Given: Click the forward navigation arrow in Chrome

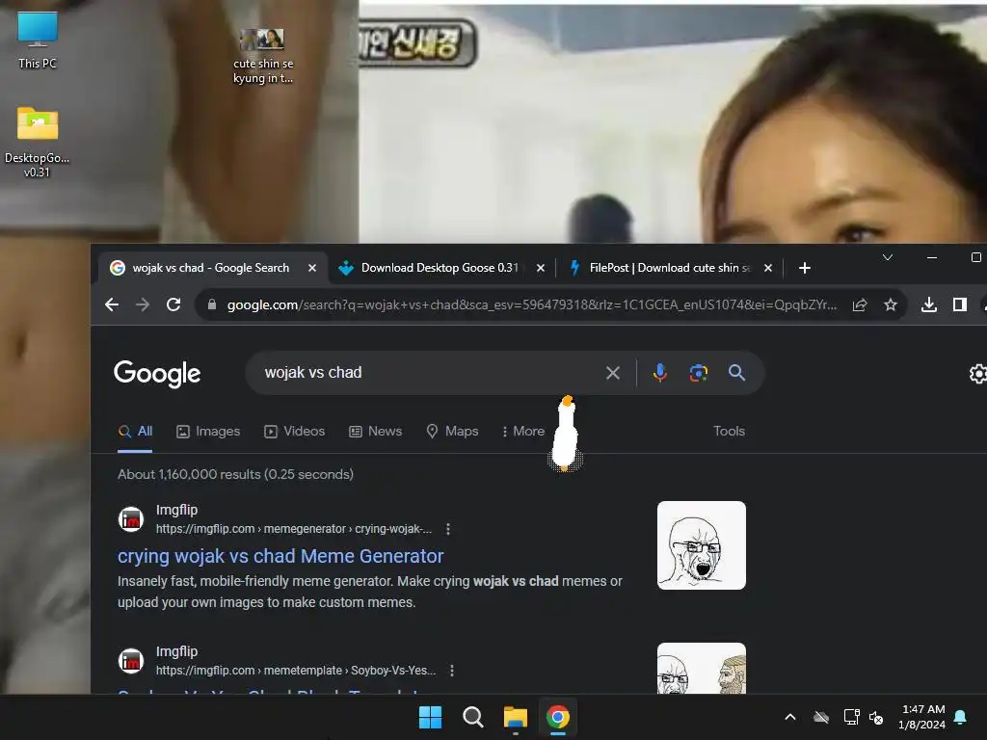Looking at the screenshot, I should tap(143, 305).
